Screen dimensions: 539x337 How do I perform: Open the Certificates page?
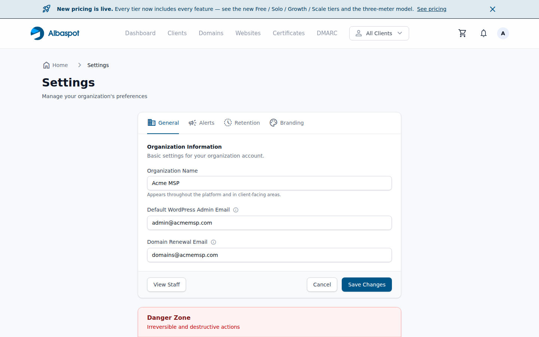(289, 33)
